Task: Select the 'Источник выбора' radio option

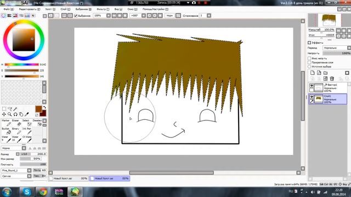Action: coord(309,67)
